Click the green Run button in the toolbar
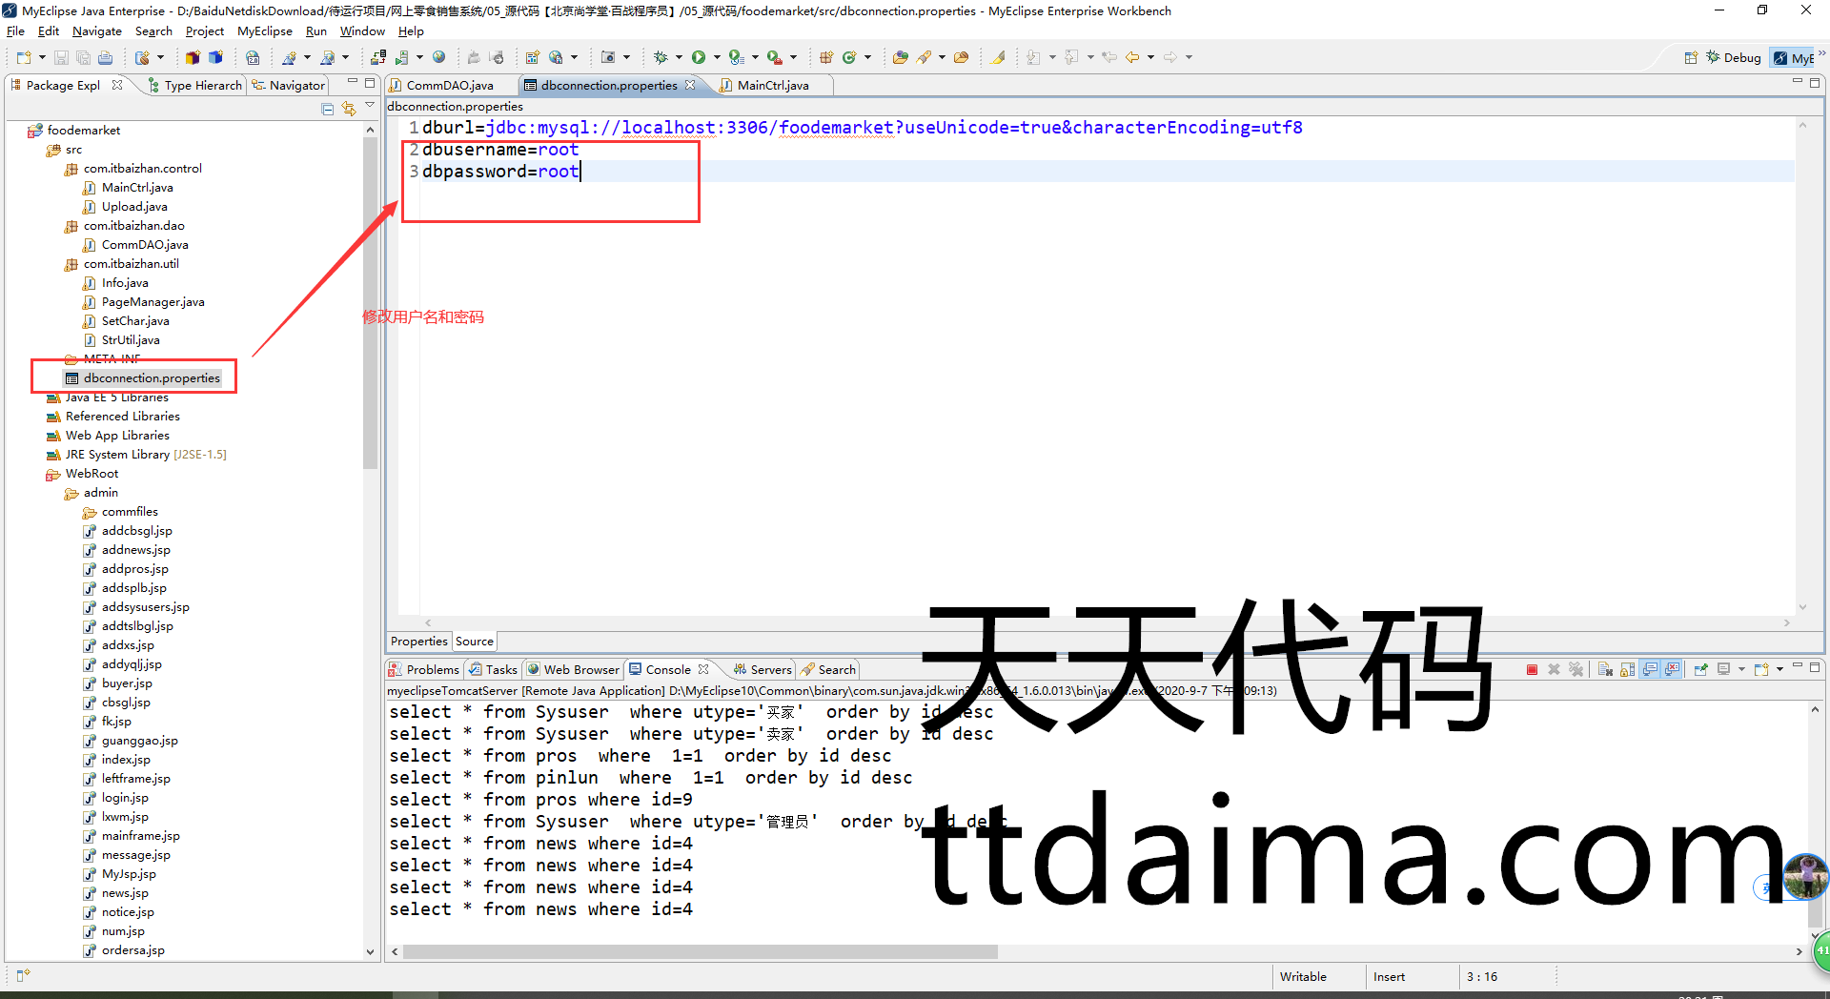 (x=699, y=57)
